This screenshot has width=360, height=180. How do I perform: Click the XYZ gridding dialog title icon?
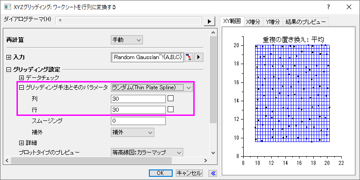pos(8,7)
